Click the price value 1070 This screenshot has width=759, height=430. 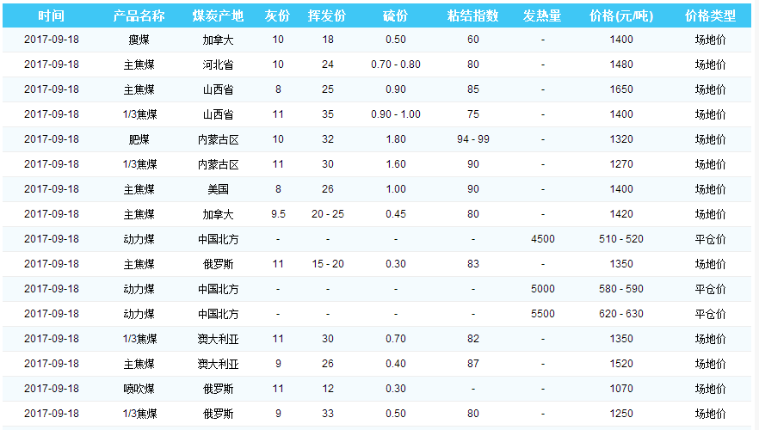coord(620,389)
